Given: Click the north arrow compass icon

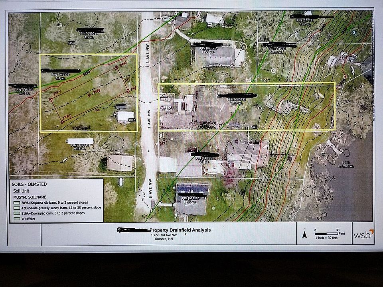Looking at the screenshot, I should (x=304, y=234).
